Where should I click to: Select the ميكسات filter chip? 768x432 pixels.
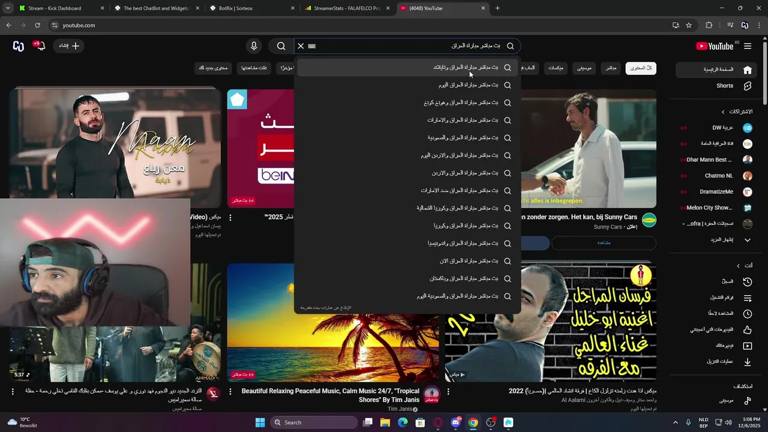[x=556, y=68]
